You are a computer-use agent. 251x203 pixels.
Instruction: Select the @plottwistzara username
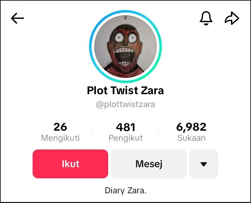(x=125, y=105)
